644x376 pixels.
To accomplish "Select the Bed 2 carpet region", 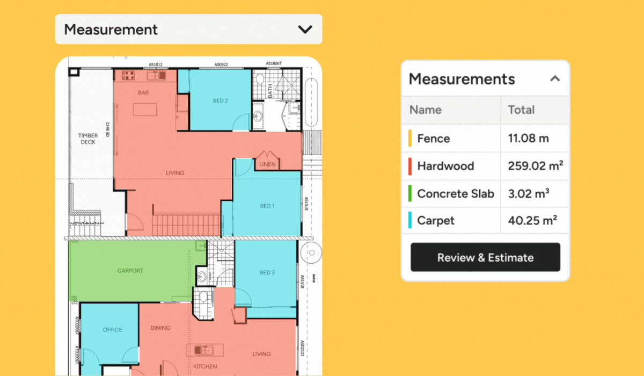I will pos(221,100).
